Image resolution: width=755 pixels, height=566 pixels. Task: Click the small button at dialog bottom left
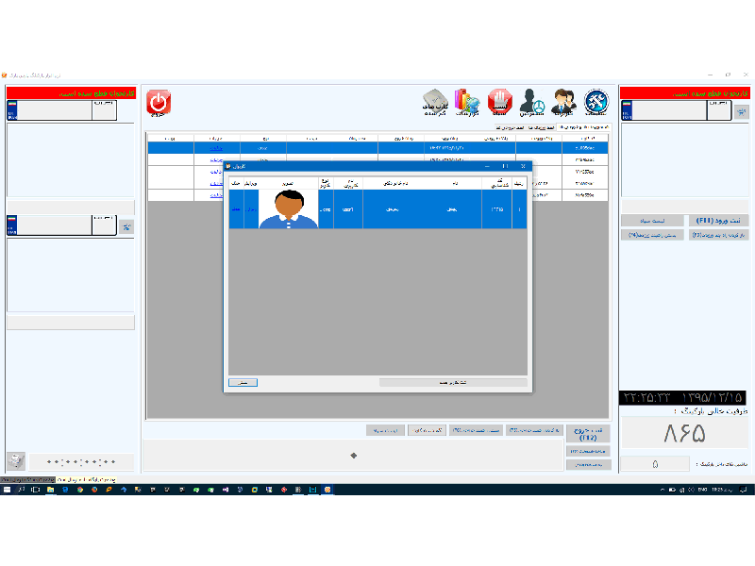click(243, 382)
